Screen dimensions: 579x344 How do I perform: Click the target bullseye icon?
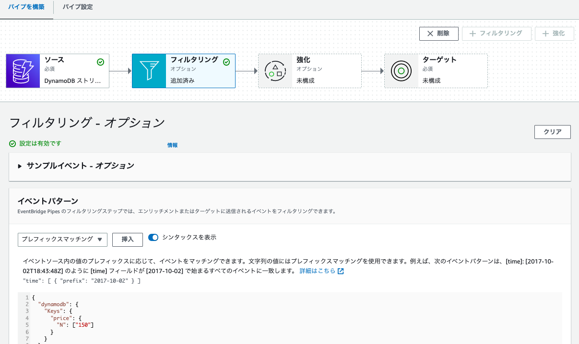402,71
